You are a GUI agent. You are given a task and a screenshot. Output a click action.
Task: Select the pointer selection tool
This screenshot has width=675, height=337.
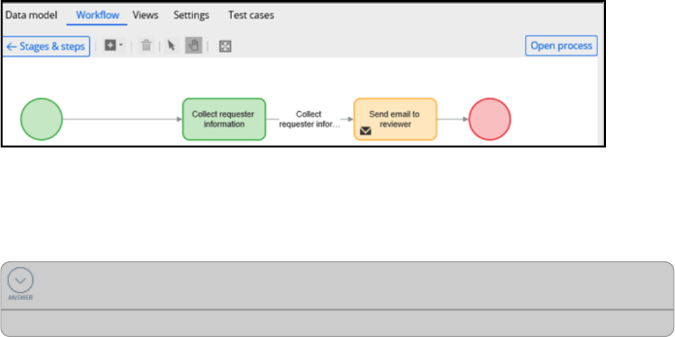(x=171, y=46)
